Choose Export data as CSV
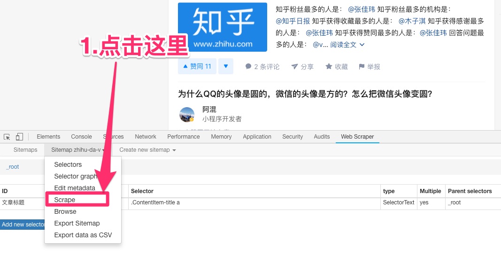 point(83,235)
